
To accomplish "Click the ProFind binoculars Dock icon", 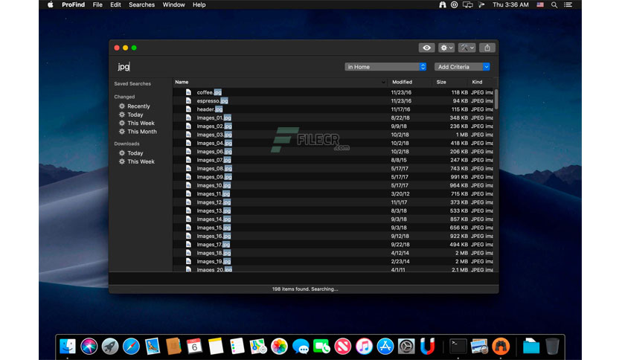I will (501, 346).
